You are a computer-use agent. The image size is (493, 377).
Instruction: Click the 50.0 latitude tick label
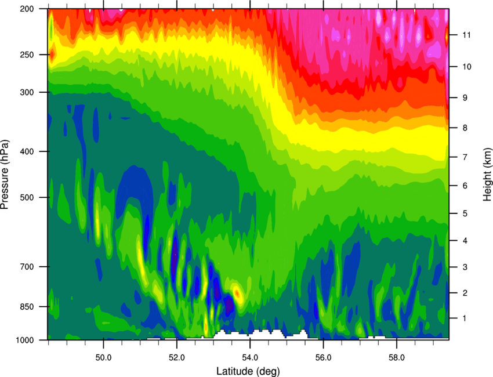pos(103,358)
